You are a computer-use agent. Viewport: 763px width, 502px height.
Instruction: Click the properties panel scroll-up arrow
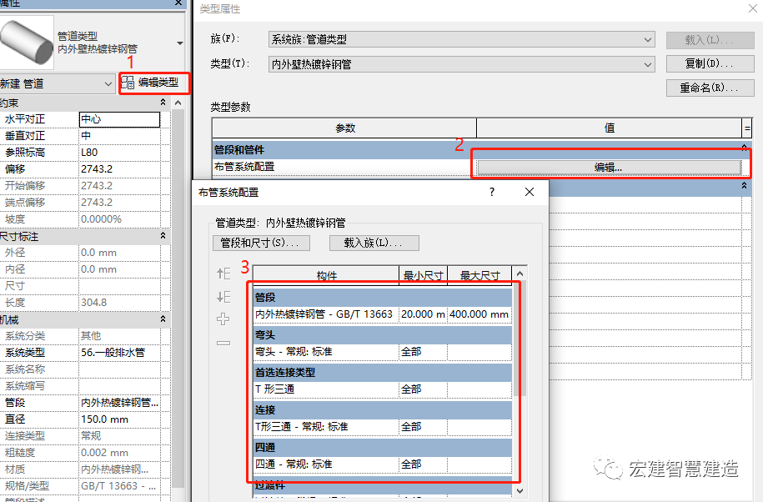[x=178, y=103]
